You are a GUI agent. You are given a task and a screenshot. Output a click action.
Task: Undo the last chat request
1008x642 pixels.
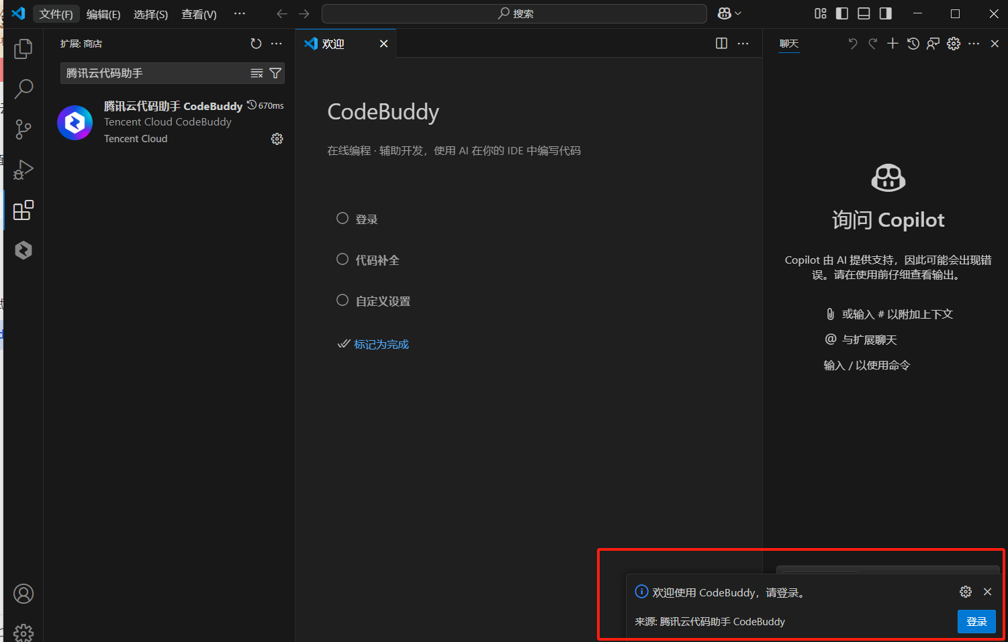coord(853,44)
